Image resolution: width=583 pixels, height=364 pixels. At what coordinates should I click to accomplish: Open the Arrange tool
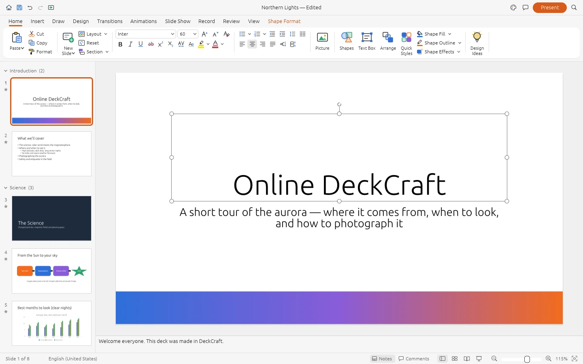(388, 41)
